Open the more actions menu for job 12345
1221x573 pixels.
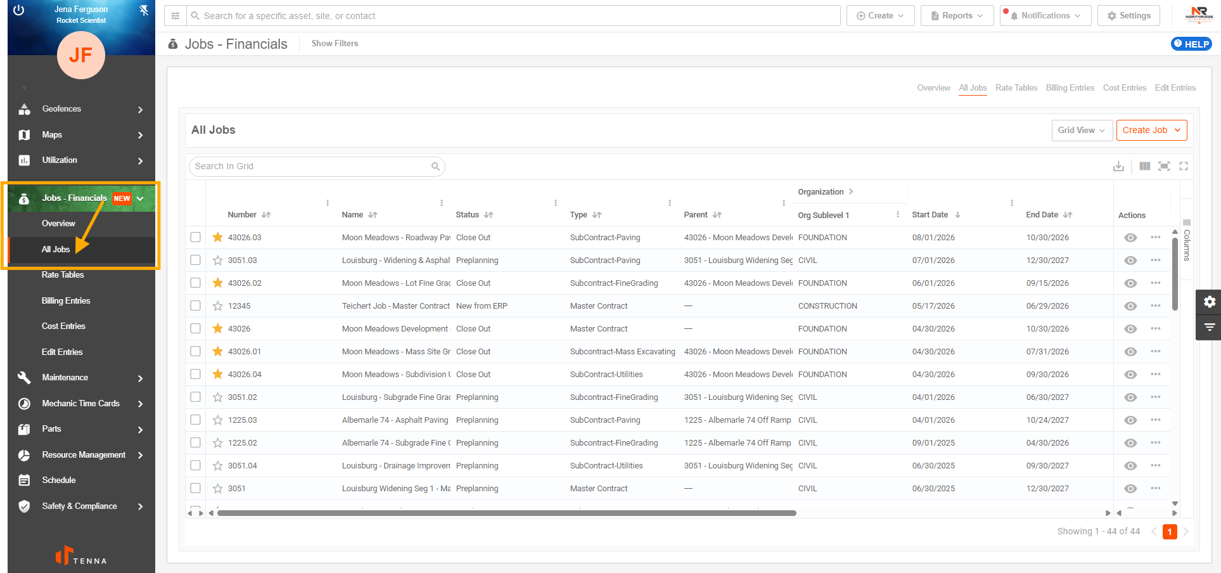[x=1156, y=306]
